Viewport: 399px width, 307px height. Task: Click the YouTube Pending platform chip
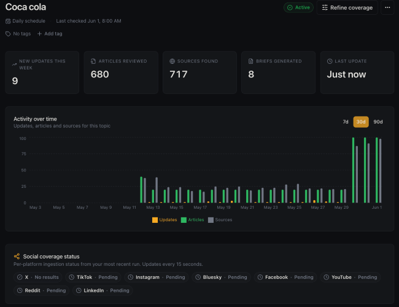point(350,277)
